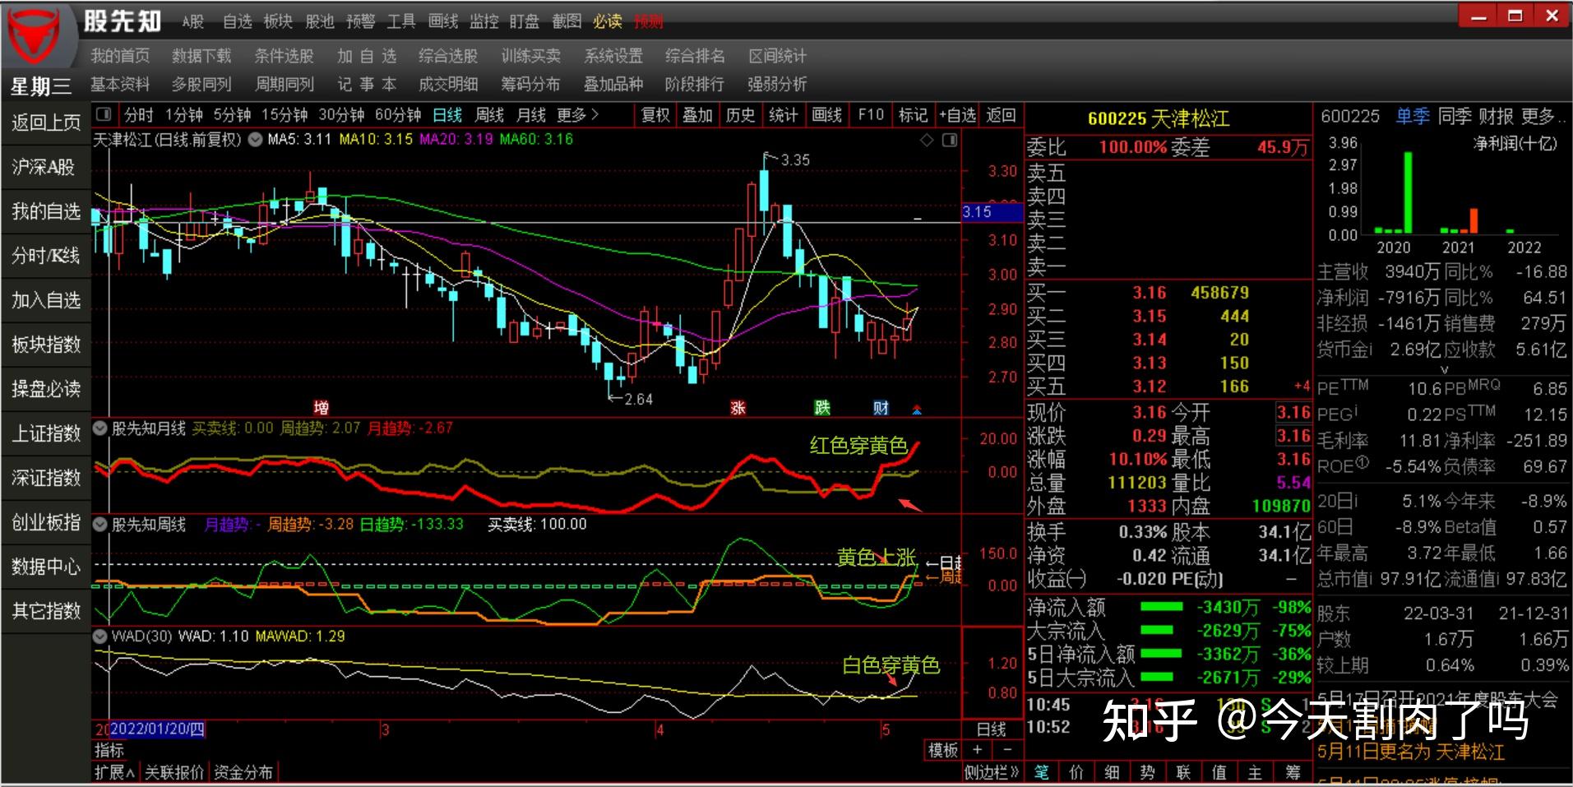Switch chart to 30分钟 period

tap(341, 115)
